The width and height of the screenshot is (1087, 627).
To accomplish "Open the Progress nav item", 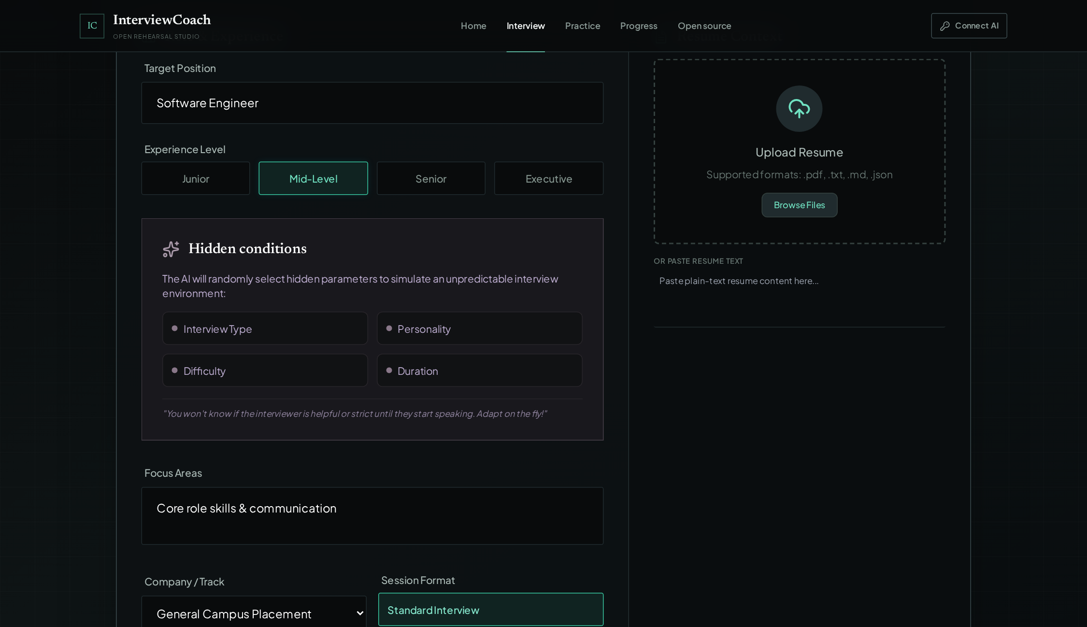I will pyautogui.click(x=639, y=26).
